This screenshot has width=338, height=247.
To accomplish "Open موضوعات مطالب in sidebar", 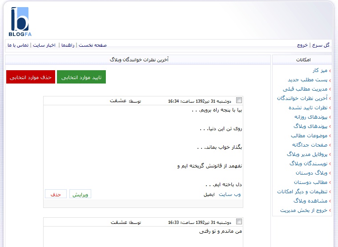I will coord(309,135).
